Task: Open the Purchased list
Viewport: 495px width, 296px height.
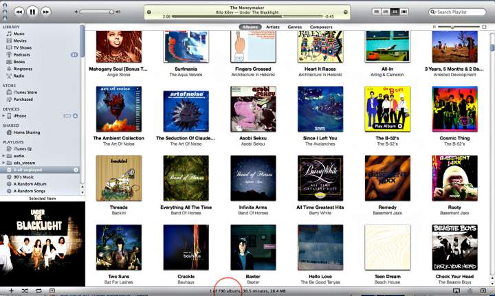Action: pos(23,100)
